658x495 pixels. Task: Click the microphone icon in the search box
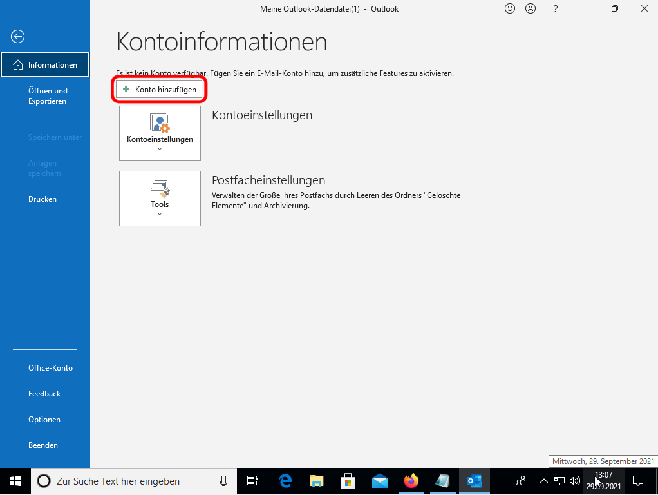pos(223,481)
